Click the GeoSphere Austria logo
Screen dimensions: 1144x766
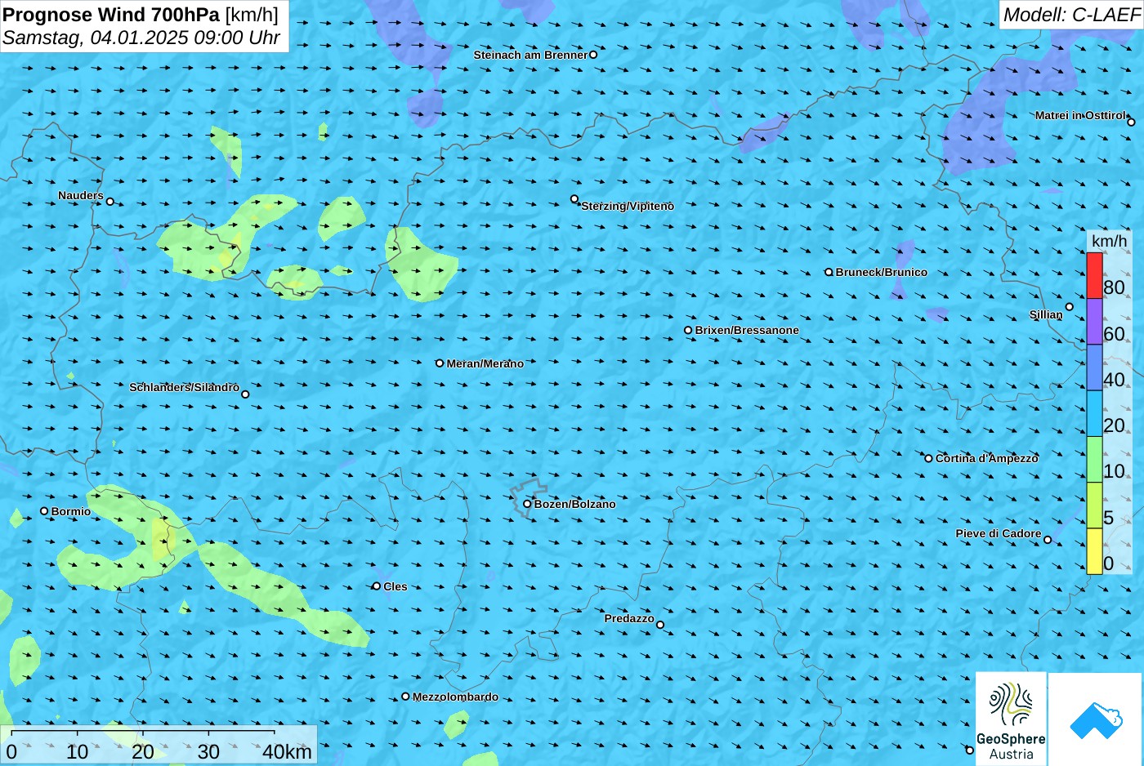(1011, 719)
